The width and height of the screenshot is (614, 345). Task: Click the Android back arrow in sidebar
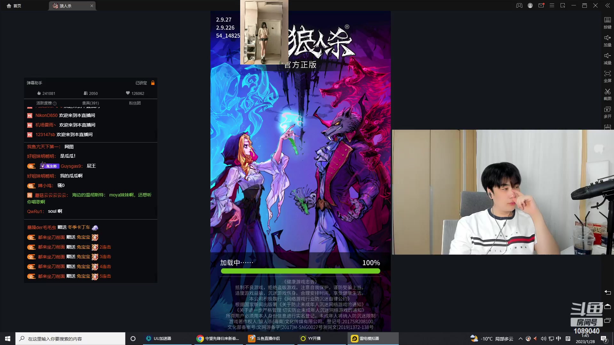608,292
